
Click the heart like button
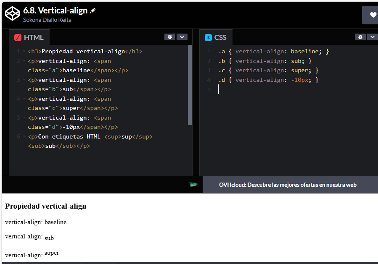click(x=373, y=15)
